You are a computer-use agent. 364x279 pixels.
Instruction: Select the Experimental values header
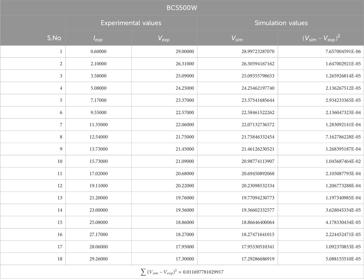131,23
